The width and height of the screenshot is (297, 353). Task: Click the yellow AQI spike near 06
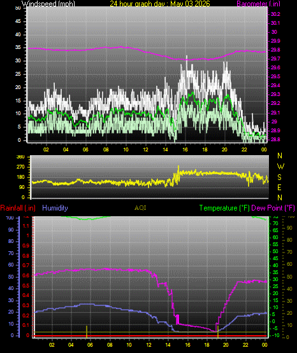[87, 331]
